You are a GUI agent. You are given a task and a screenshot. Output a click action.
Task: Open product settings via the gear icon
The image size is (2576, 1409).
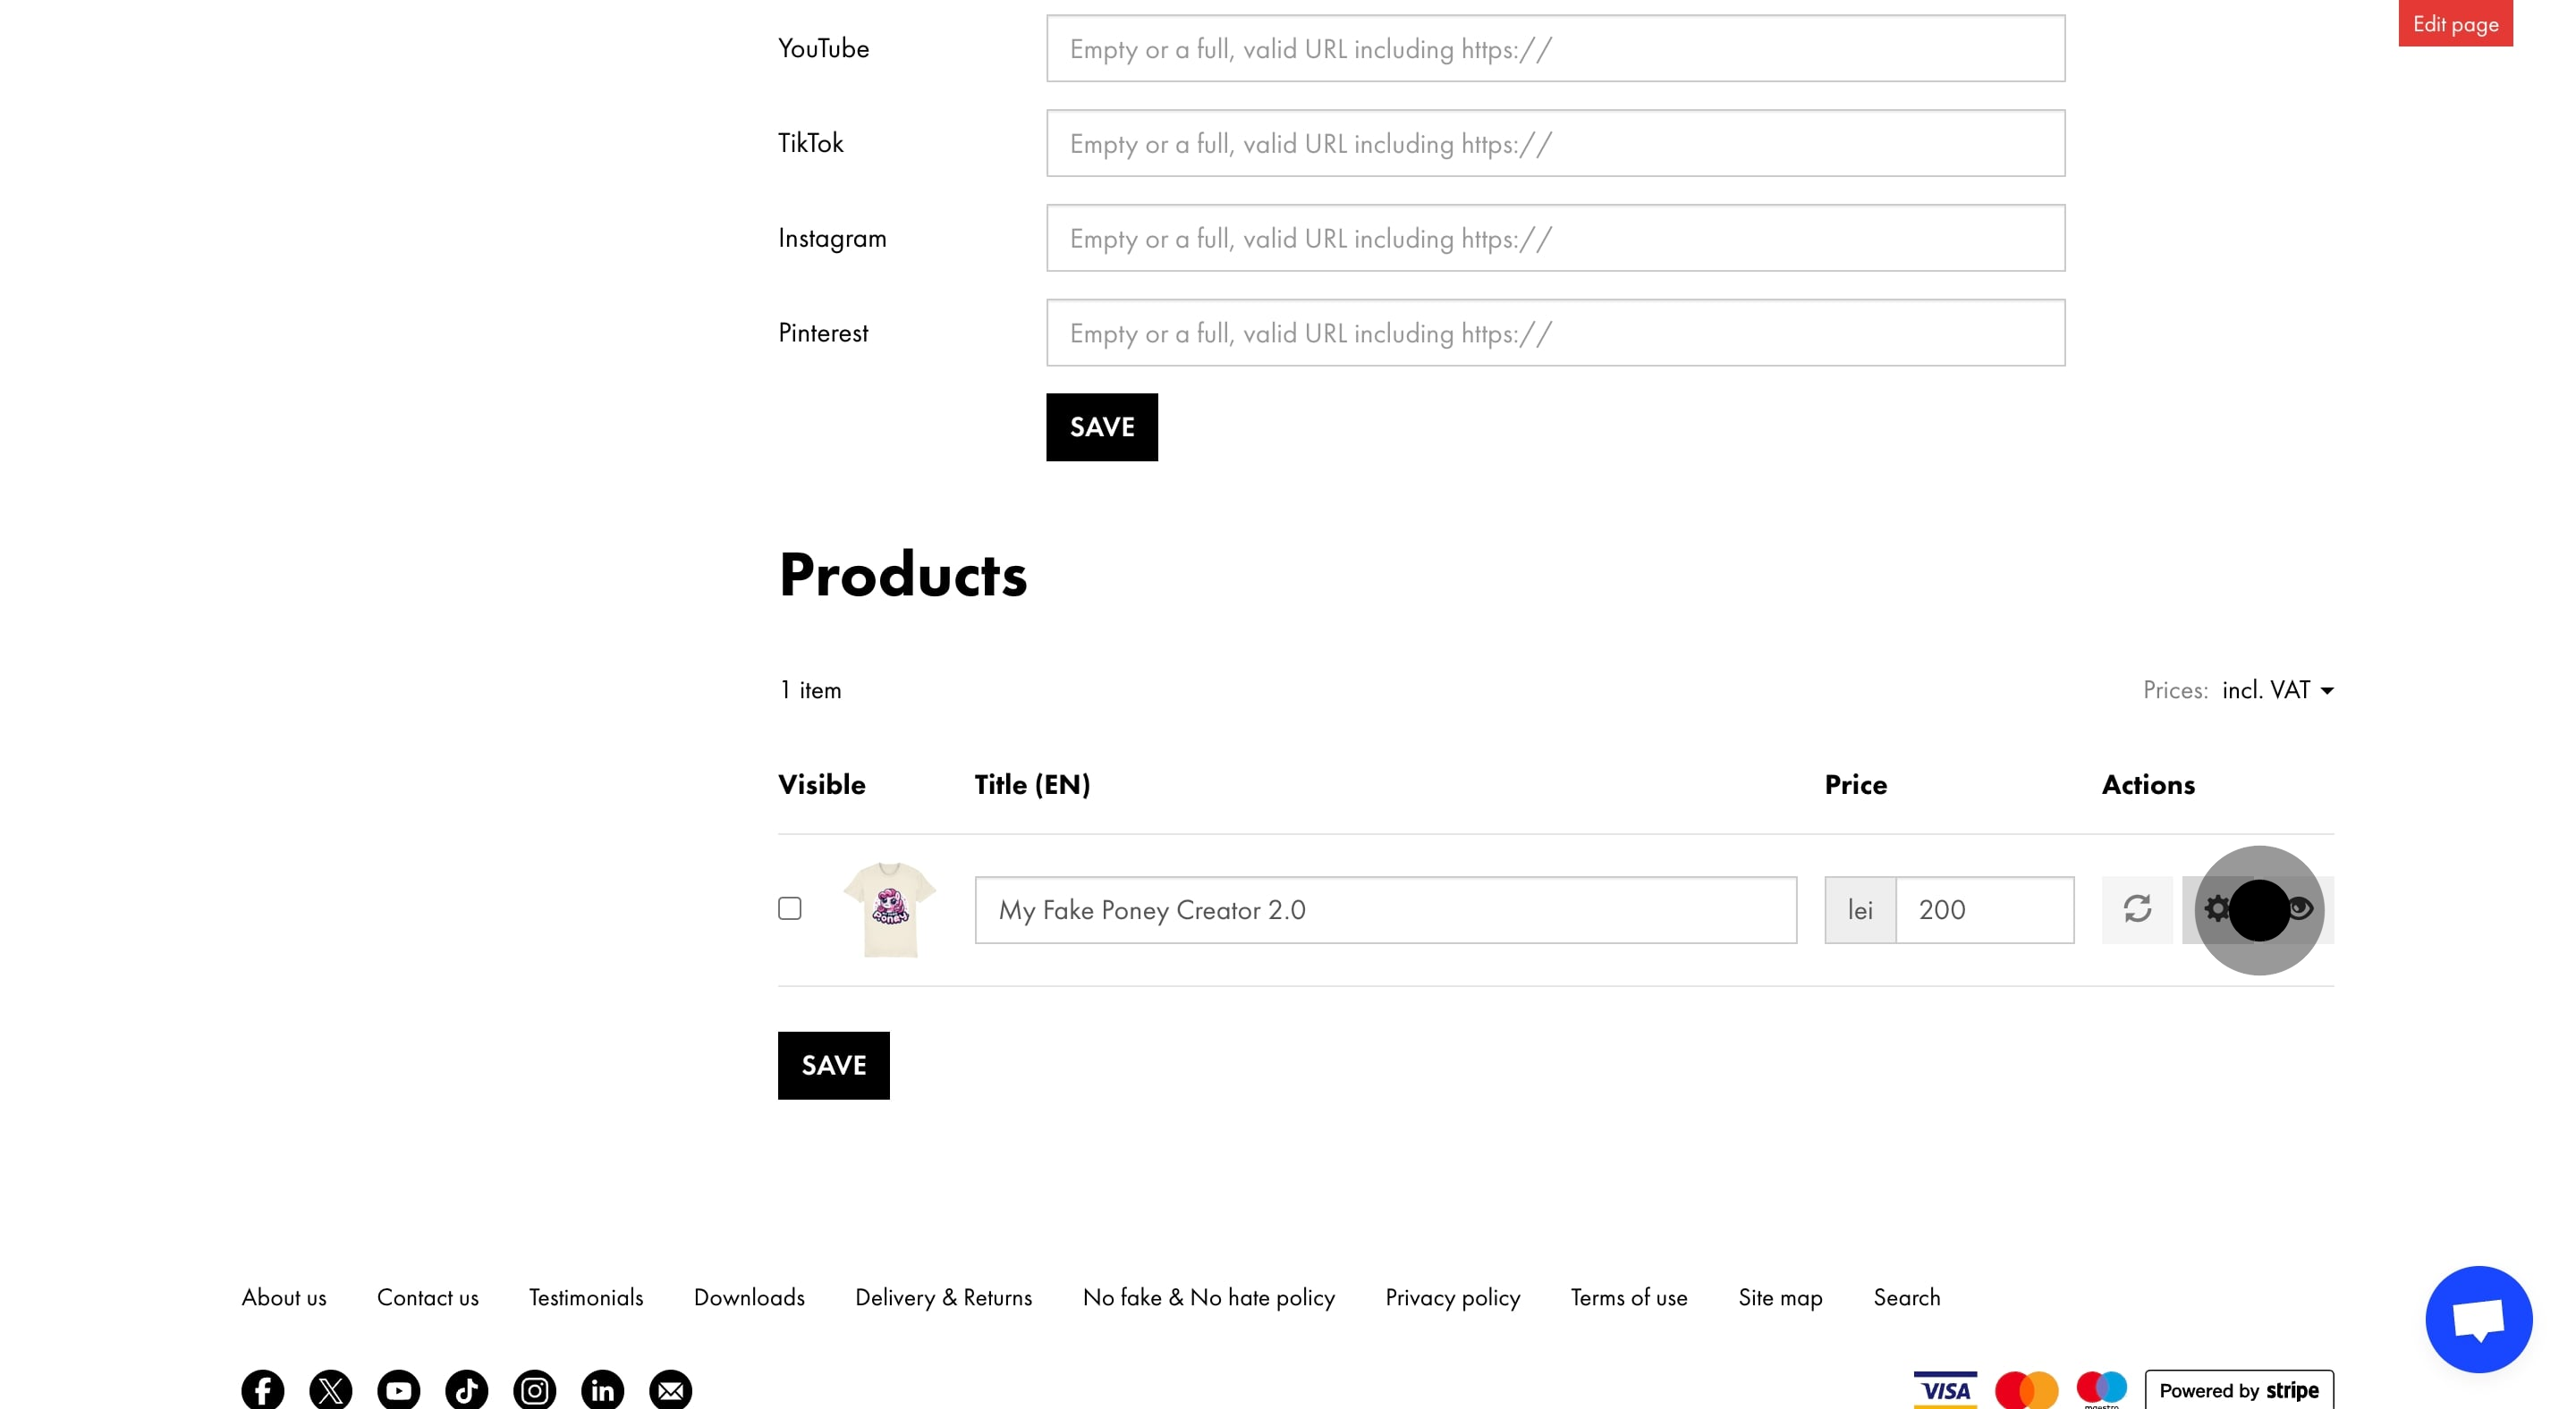[x=2216, y=909]
